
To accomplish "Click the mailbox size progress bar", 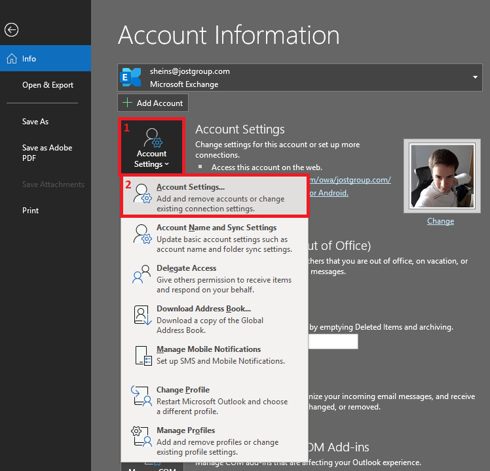I will pos(333,341).
